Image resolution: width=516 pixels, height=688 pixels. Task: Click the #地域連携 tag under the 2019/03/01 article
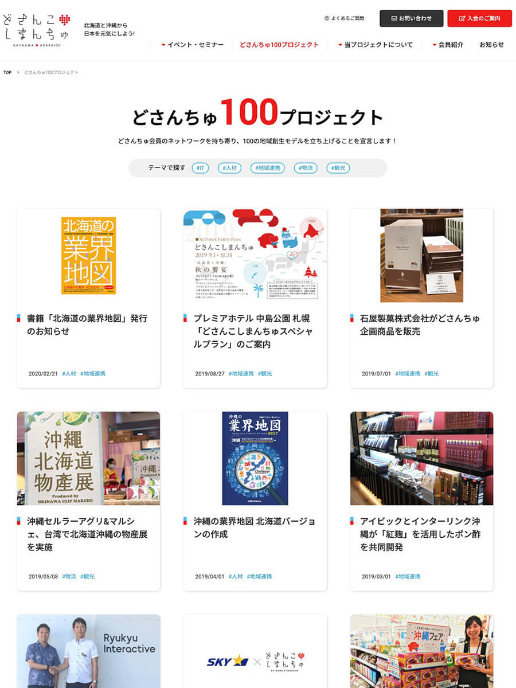(408, 577)
